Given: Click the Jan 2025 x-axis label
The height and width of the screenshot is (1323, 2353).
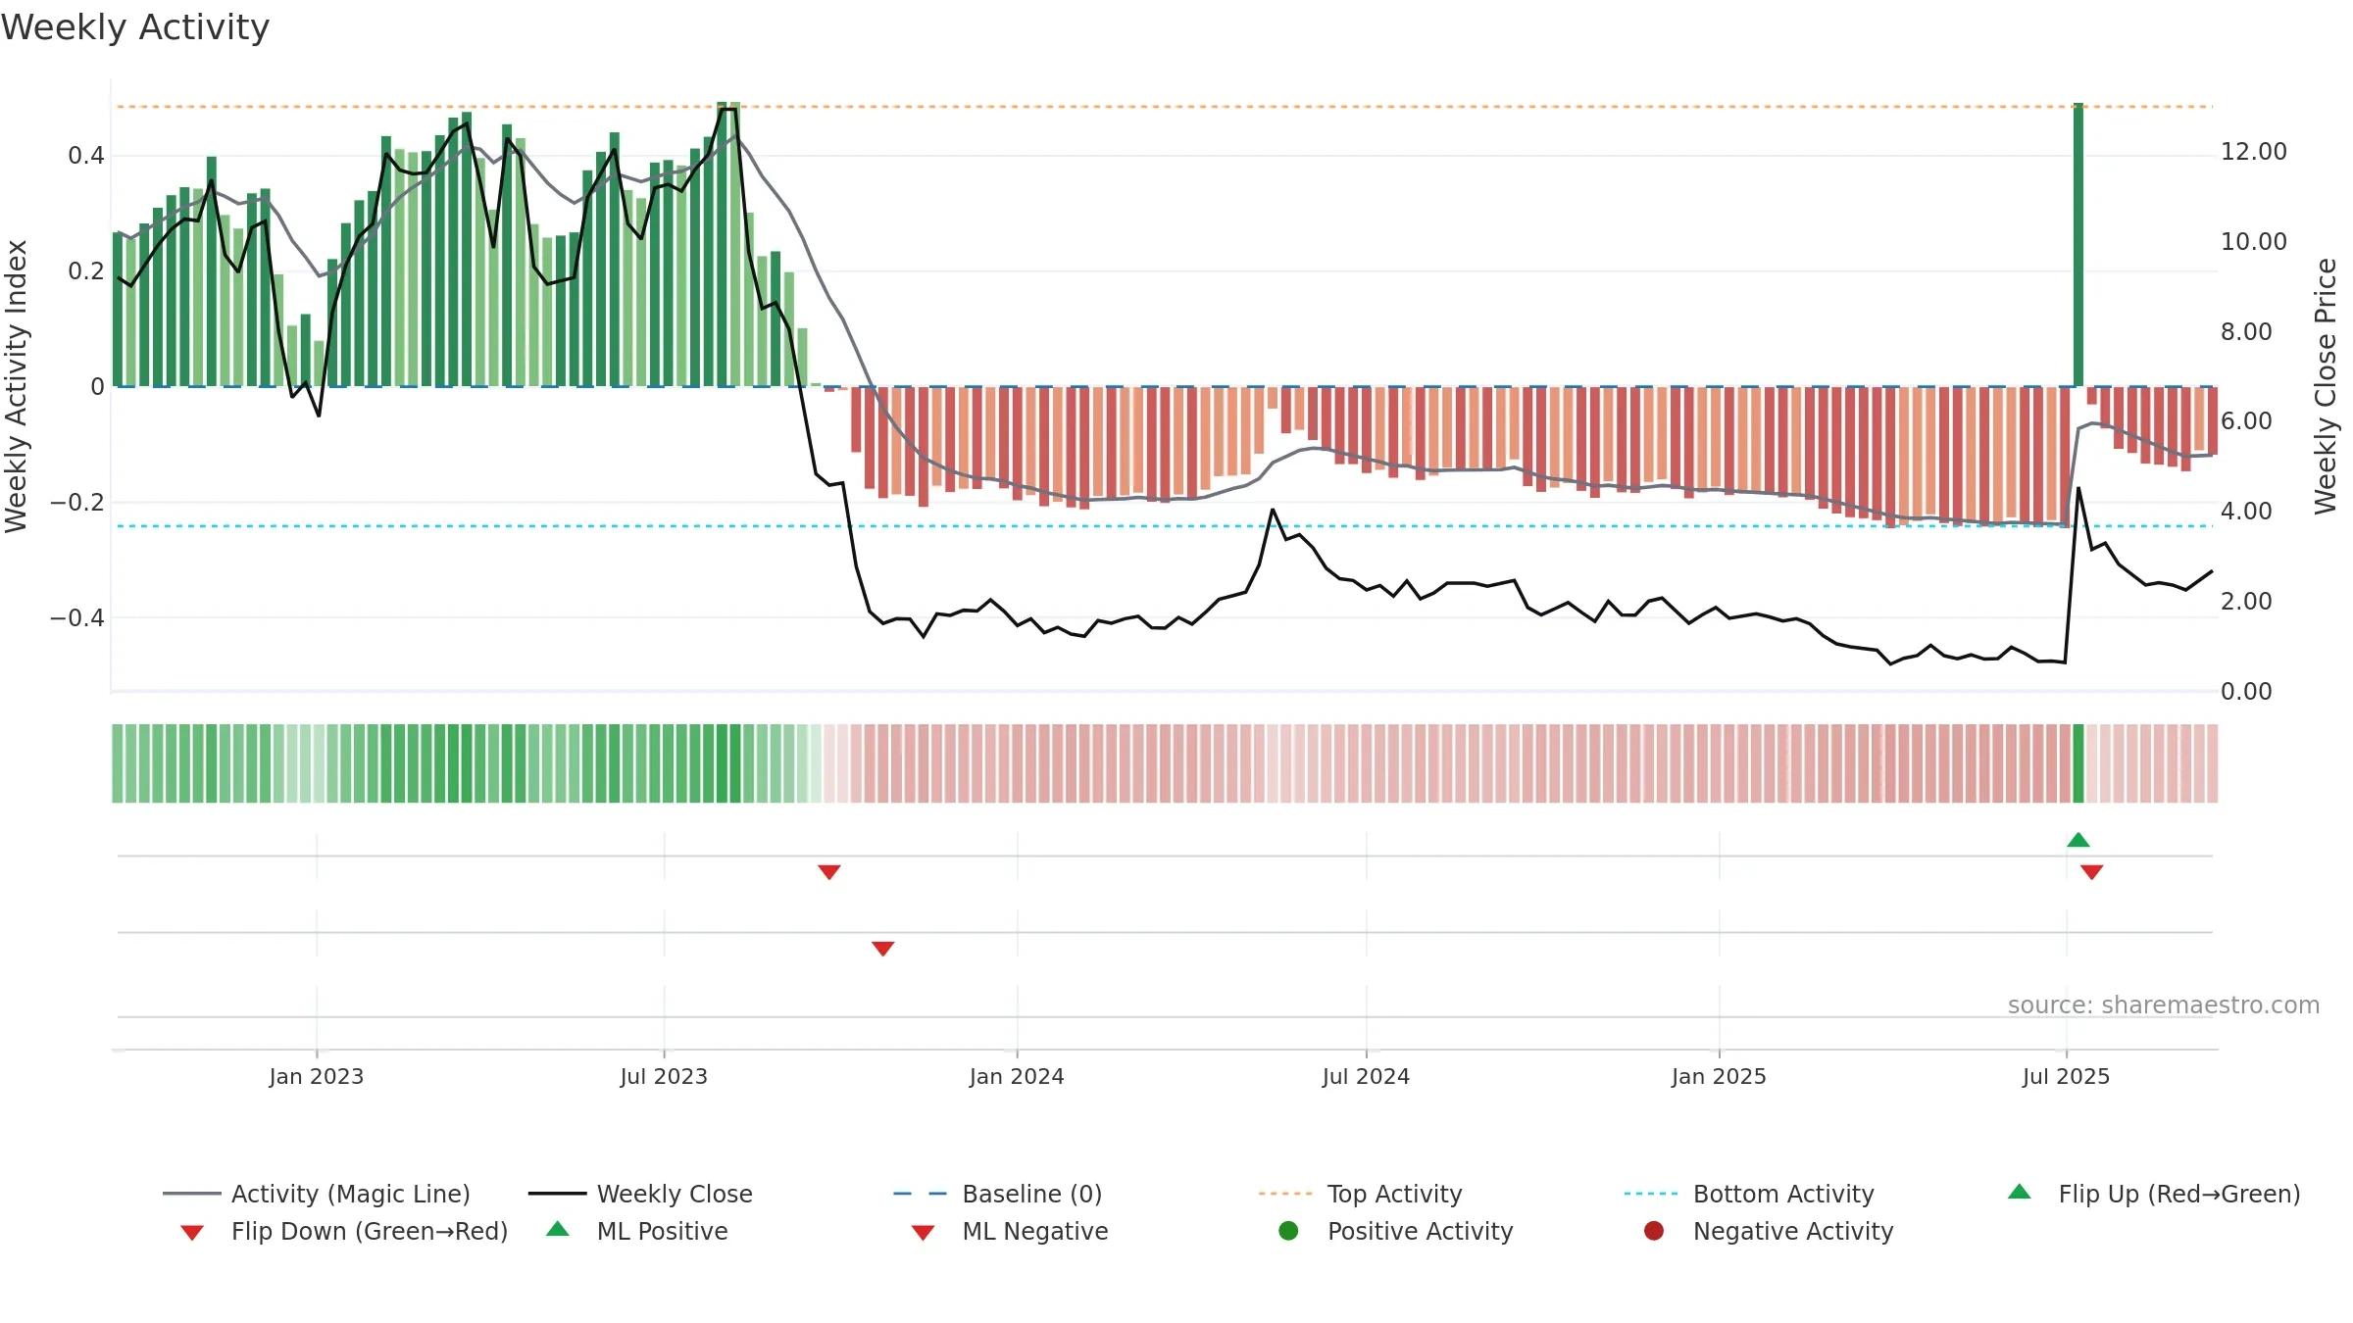Looking at the screenshot, I should [1719, 1076].
